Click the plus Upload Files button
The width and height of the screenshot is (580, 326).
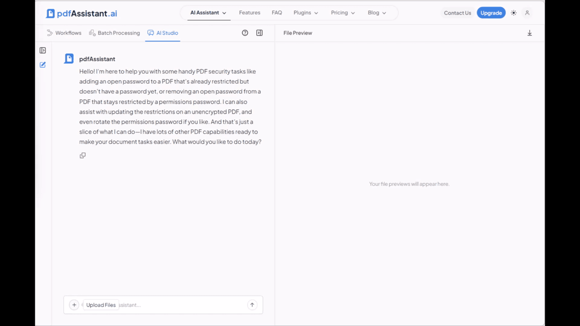[74, 305]
